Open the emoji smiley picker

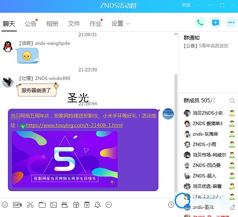click(5, 205)
